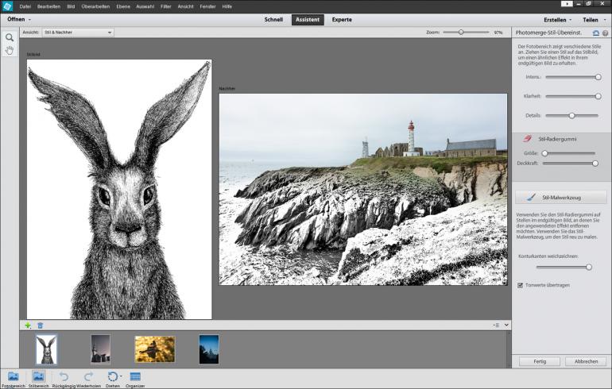The image size is (612, 389).
Task: Open the Fenster menu
Action: [207, 6]
